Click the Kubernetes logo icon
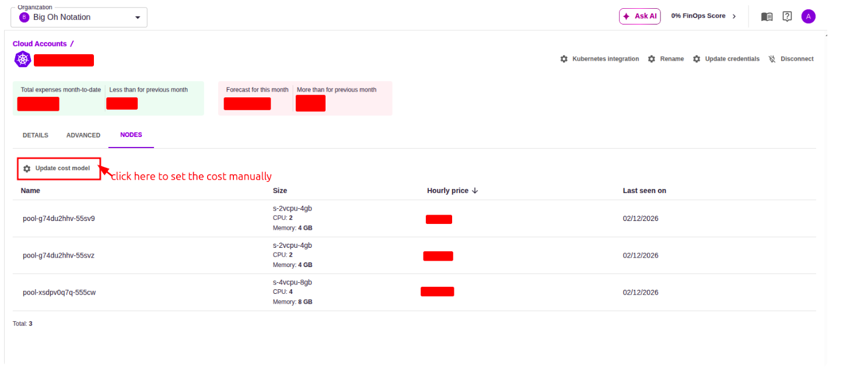The height and width of the screenshot is (372, 843). pos(23,59)
